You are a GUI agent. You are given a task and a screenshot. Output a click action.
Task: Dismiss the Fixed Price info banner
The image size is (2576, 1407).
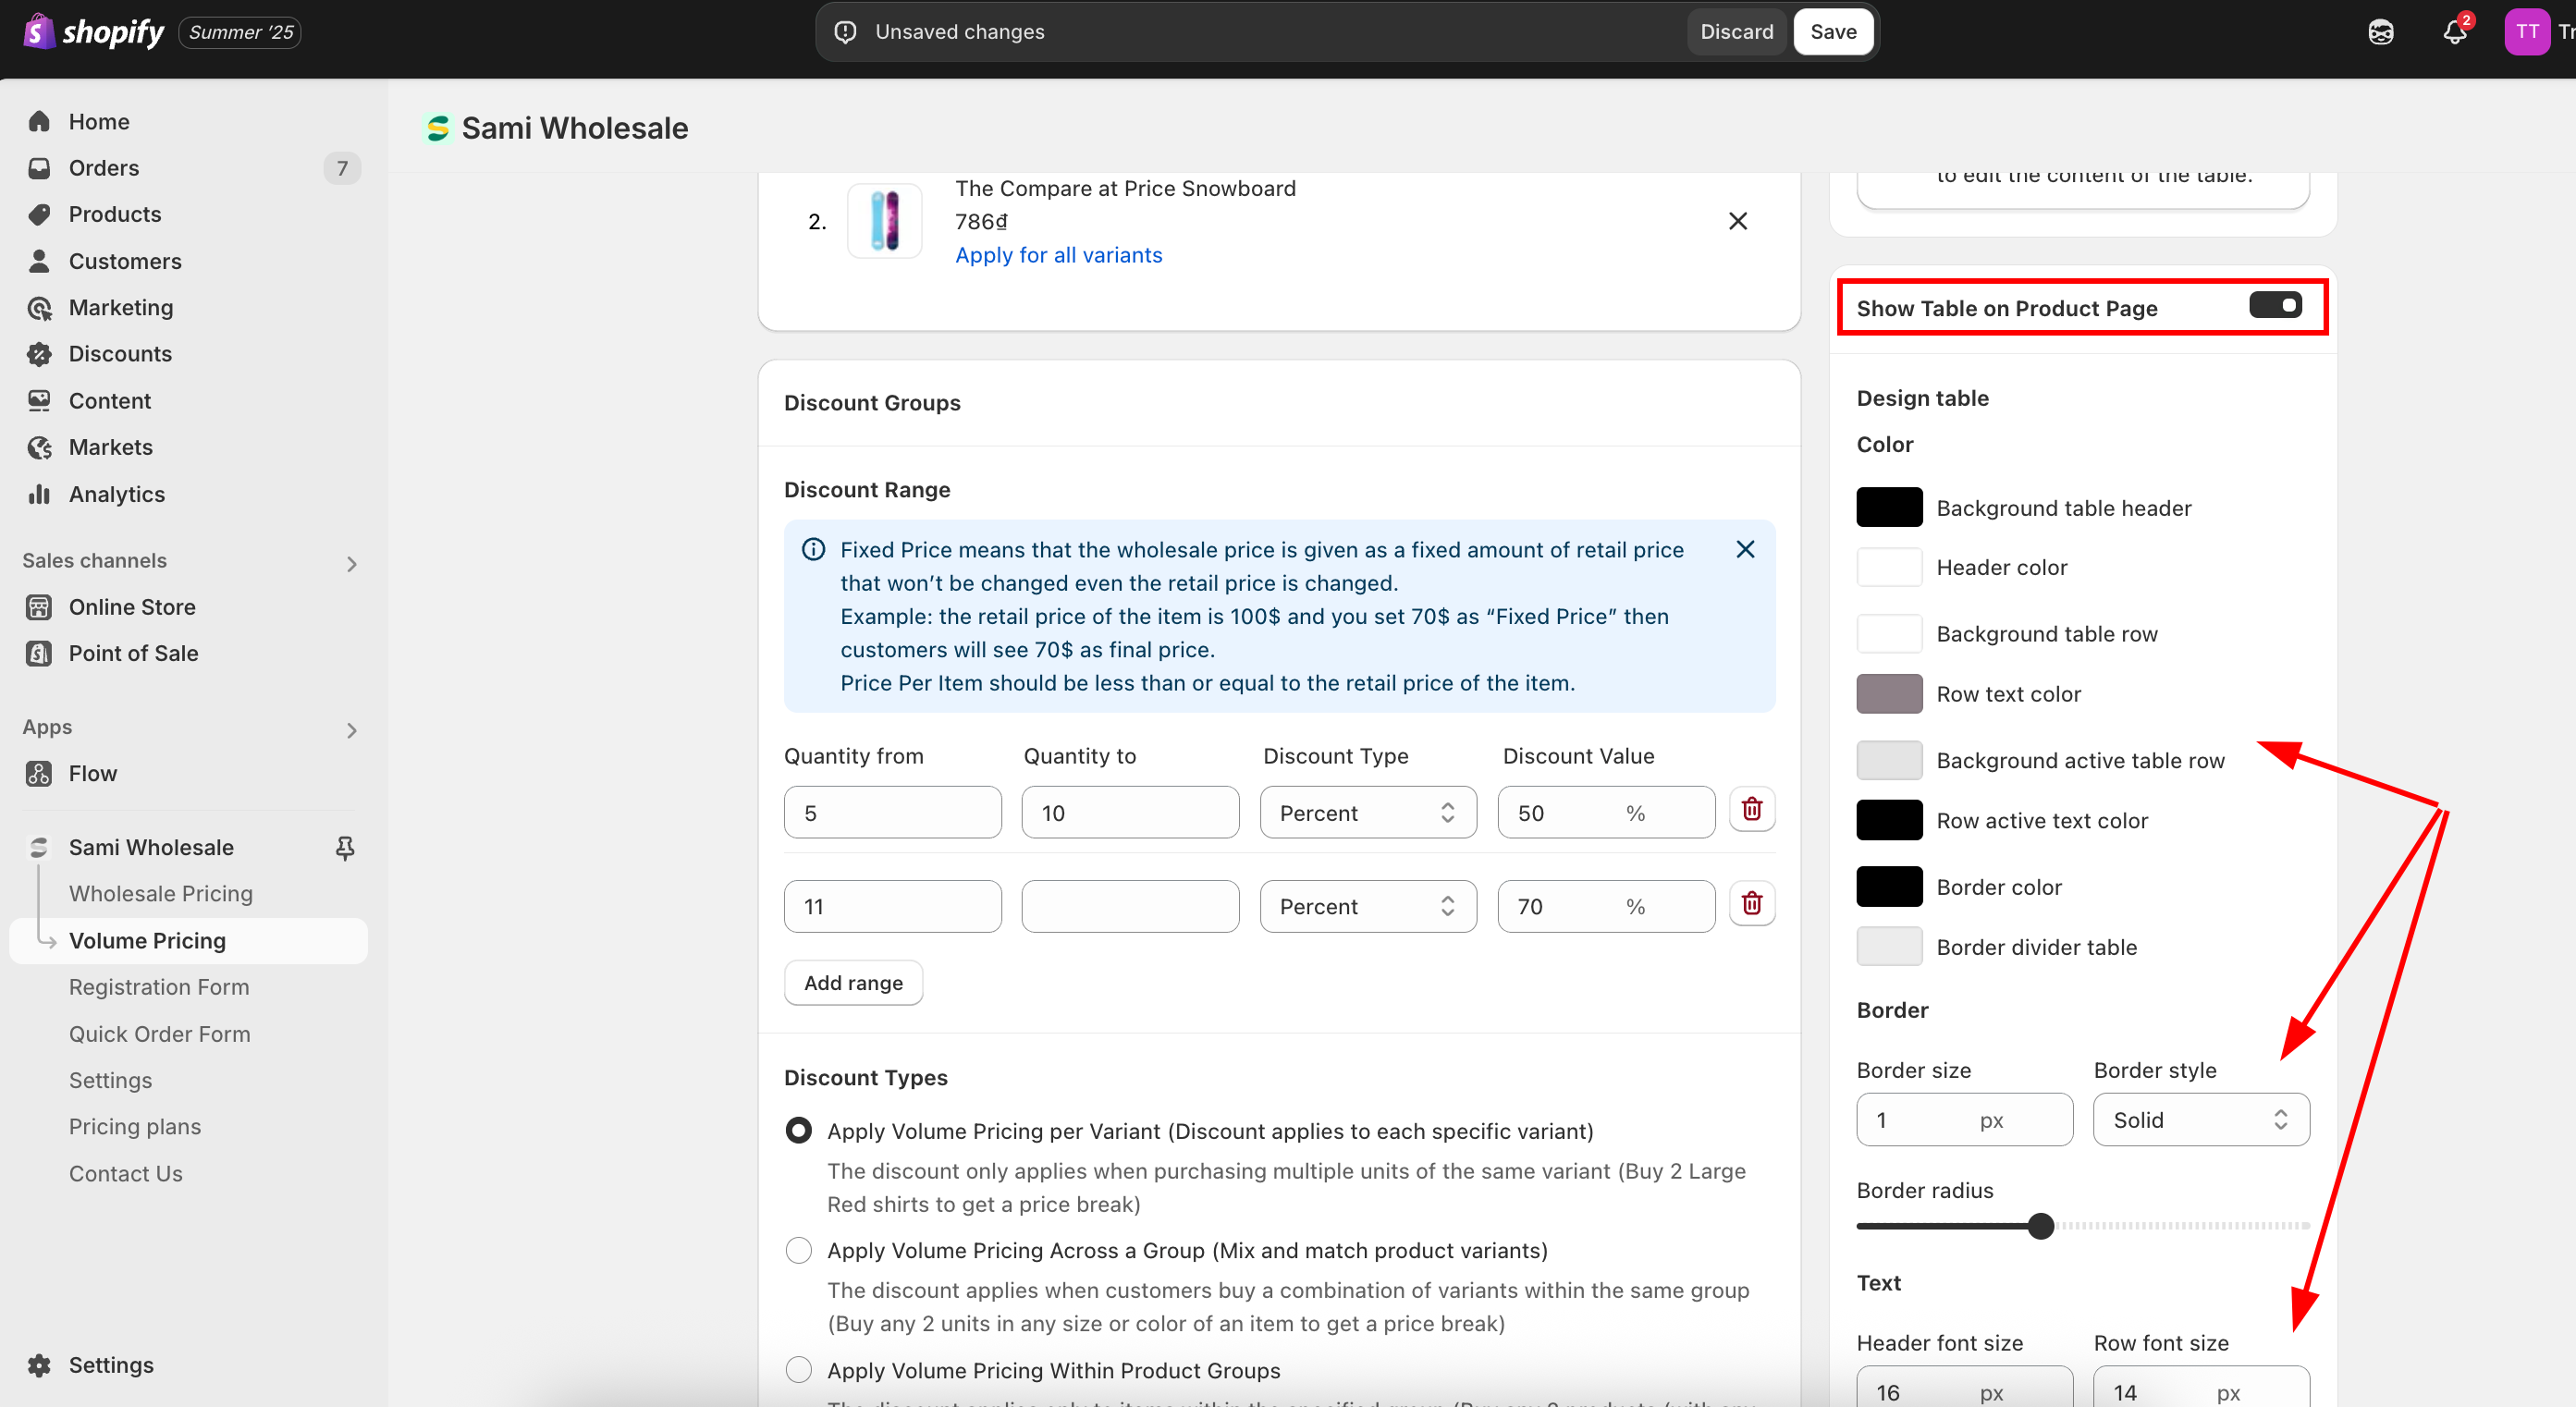click(1744, 549)
